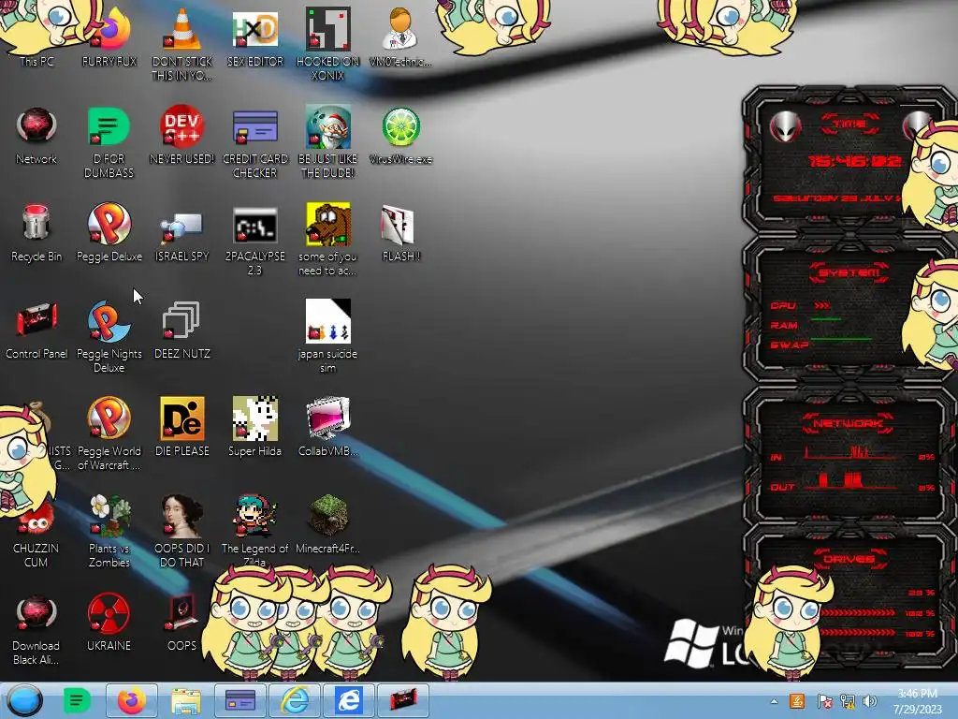Open the DONT STICK THIS IN YO... VLC shortcut
This screenshot has width=958, height=719.
pyautogui.click(x=182, y=44)
